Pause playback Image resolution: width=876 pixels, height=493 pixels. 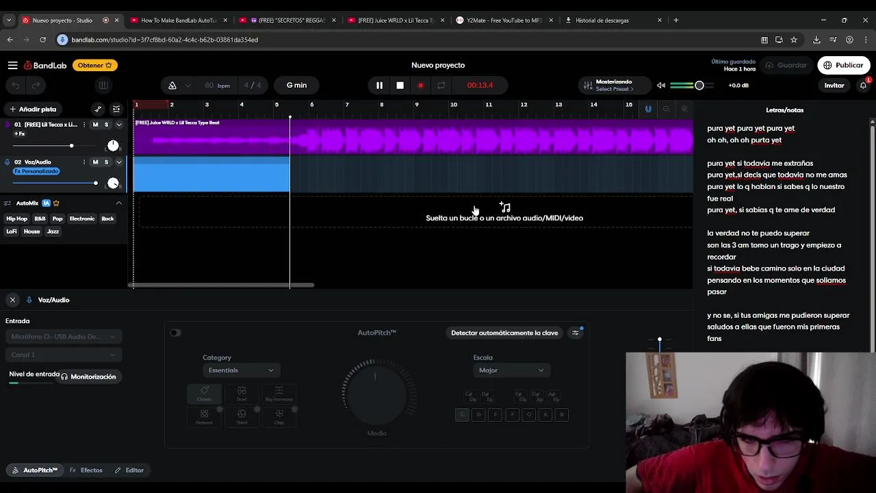[379, 86]
